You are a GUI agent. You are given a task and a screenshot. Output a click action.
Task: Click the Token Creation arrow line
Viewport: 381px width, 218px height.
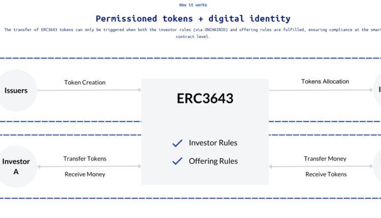coord(89,90)
